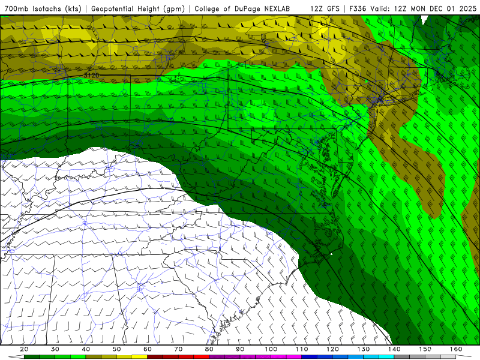480x360 pixels.
Task: Click the '60' value on the color scale
Action: [148, 349]
